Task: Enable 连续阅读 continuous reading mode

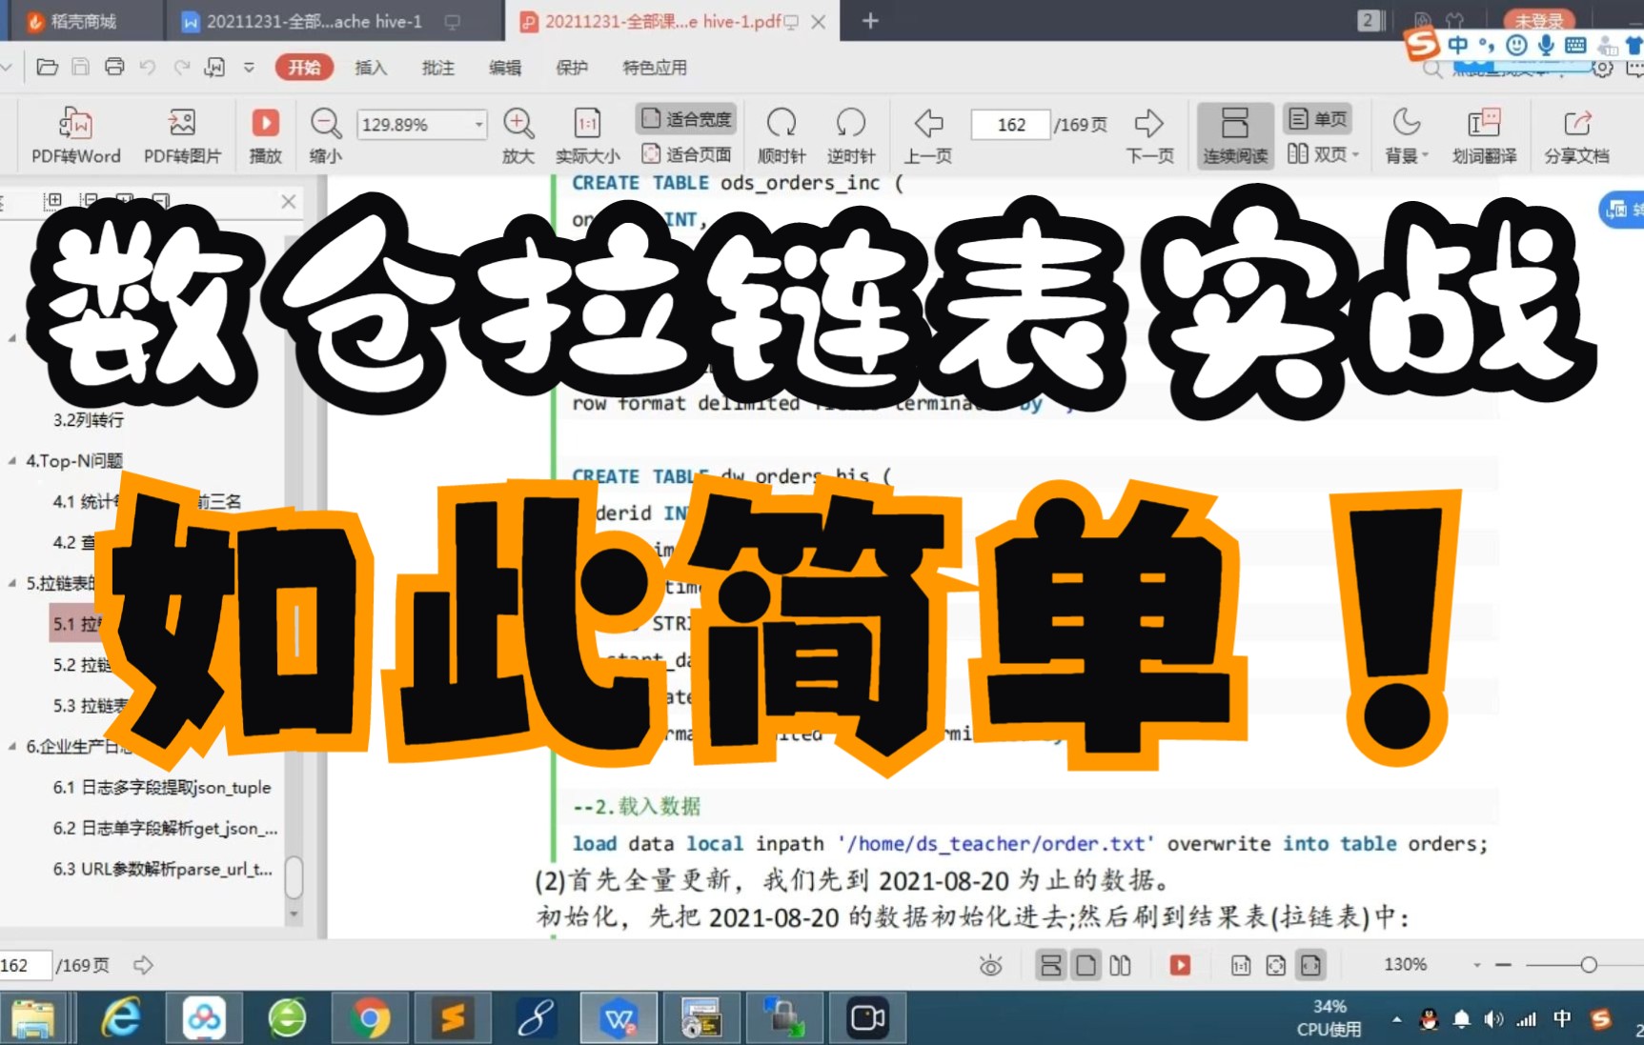Action: pos(1234,133)
